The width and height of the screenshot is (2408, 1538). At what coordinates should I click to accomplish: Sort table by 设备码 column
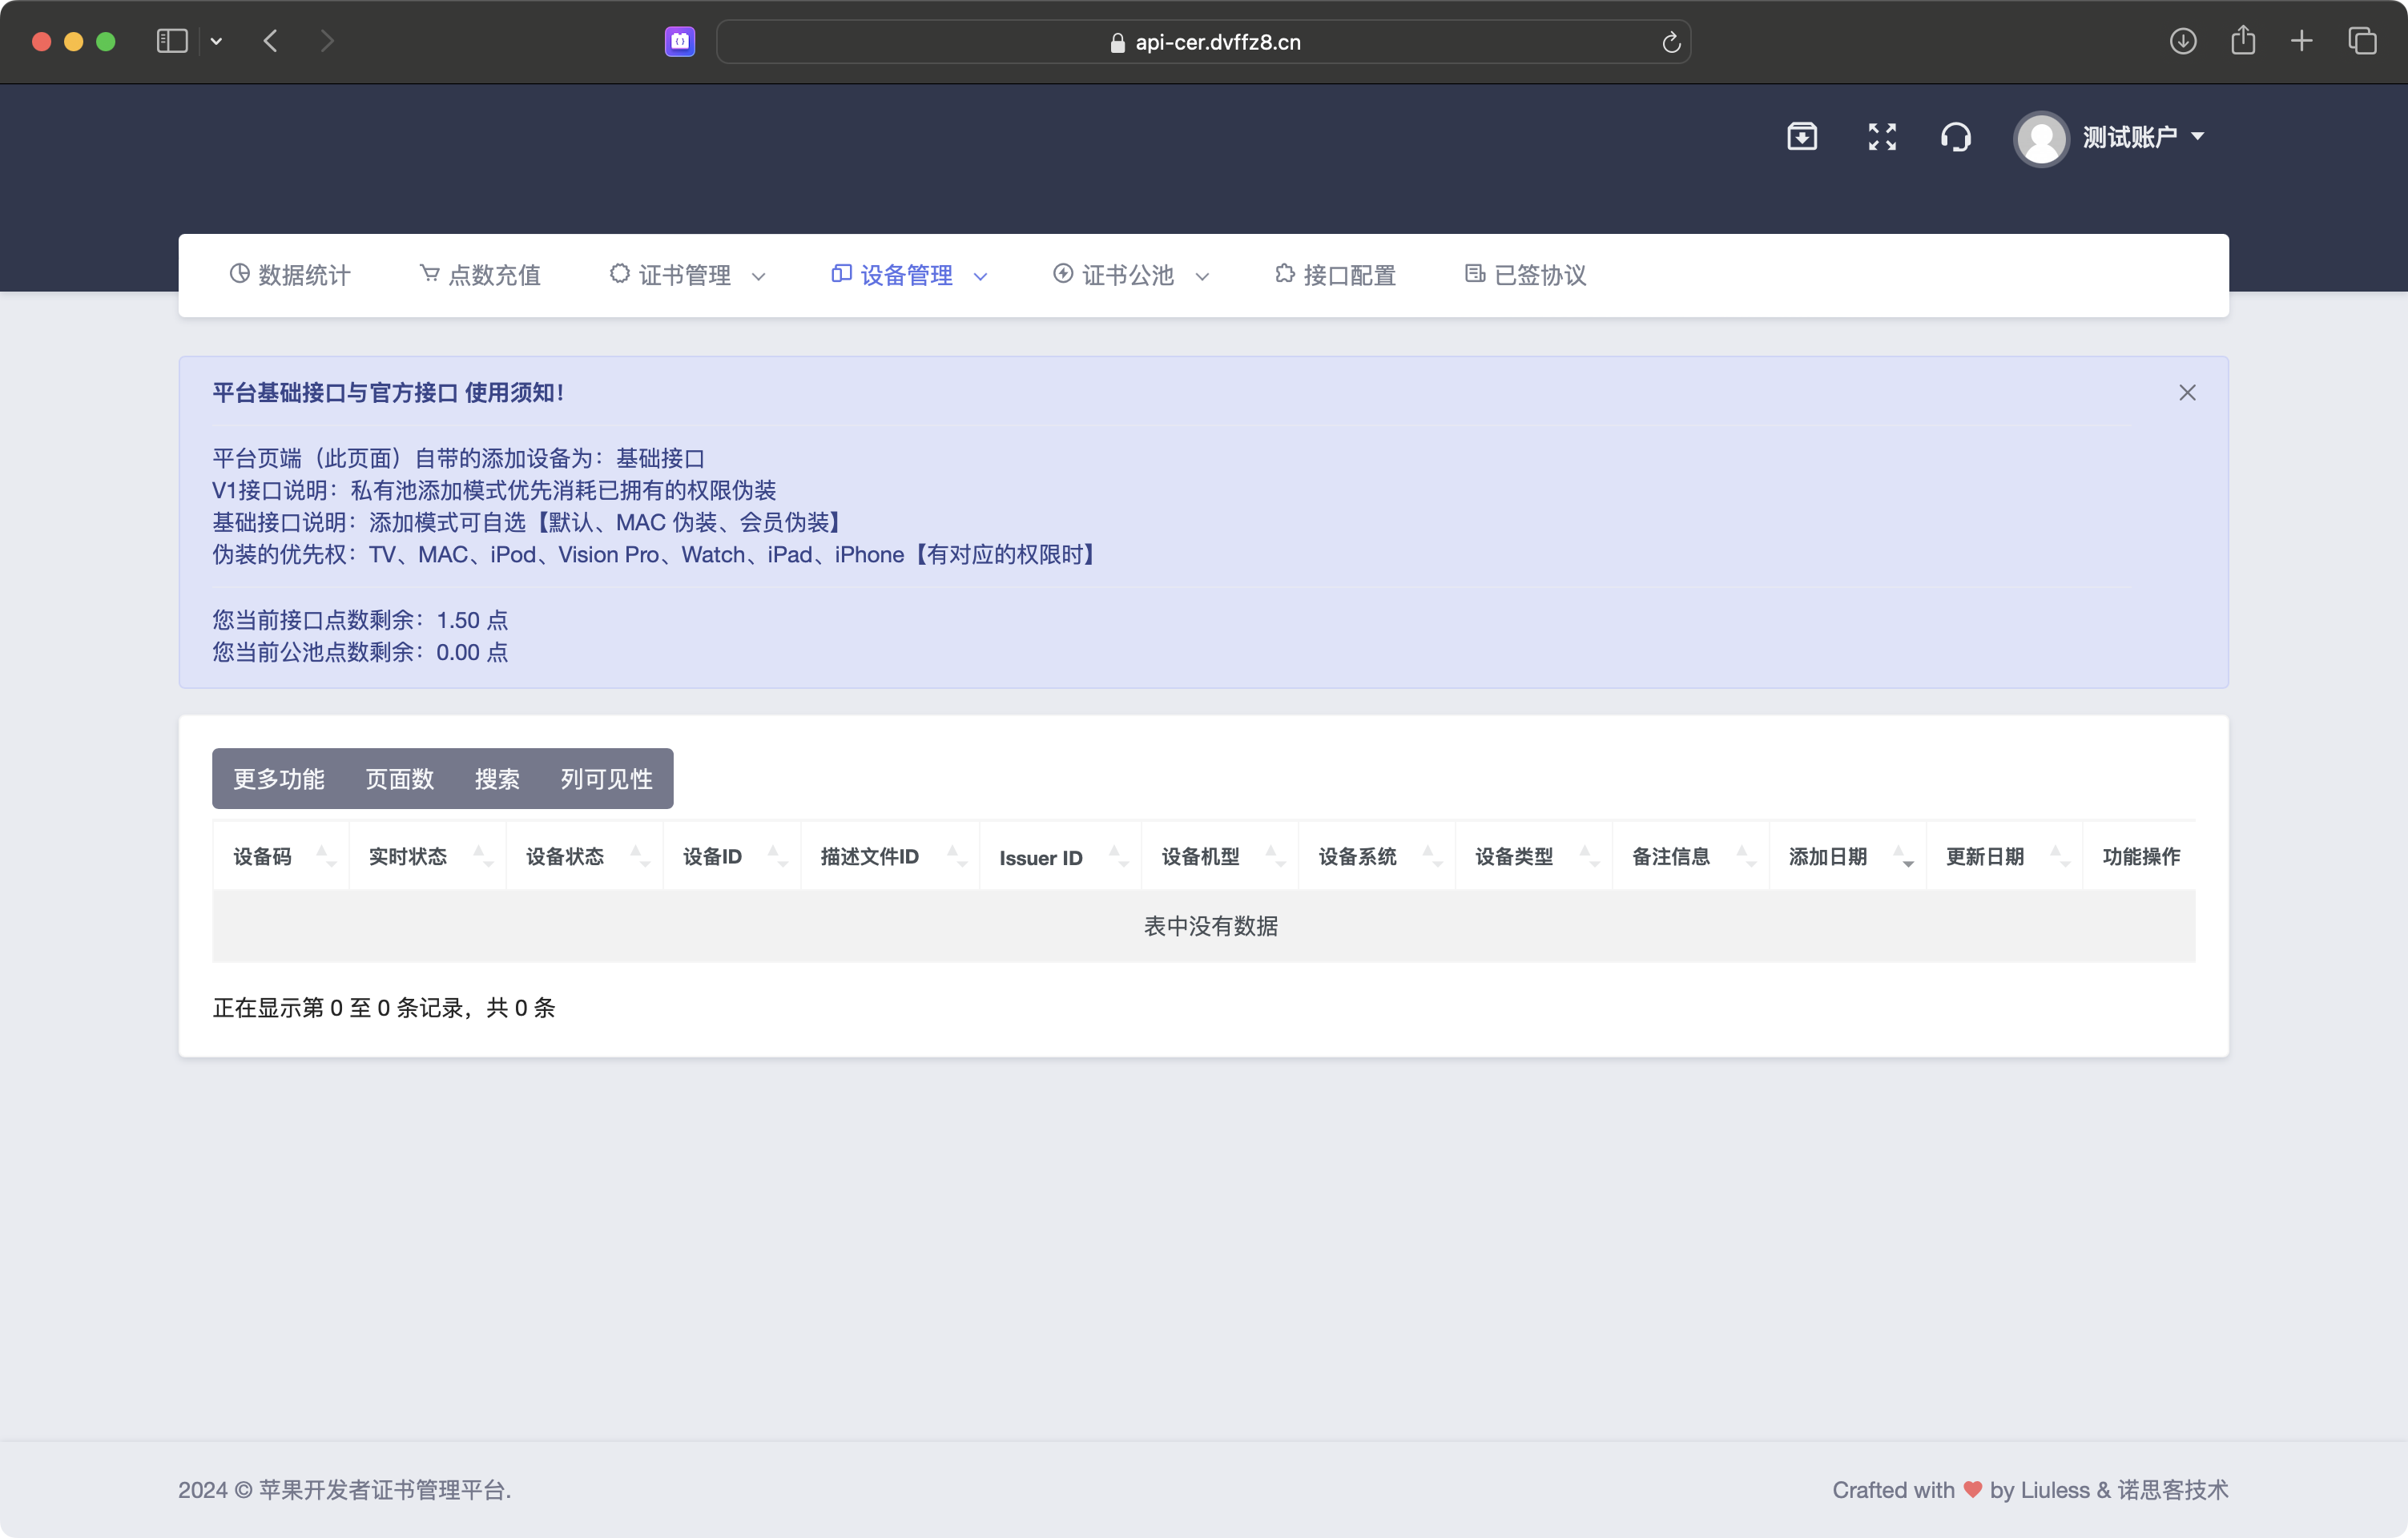click(x=281, y=857)
